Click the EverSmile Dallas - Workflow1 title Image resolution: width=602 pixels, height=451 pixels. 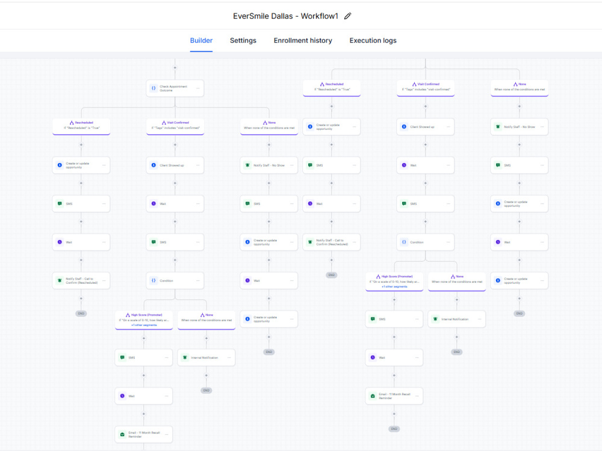coord(285,16)
